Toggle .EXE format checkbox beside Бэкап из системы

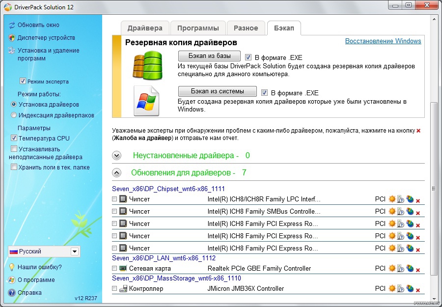tap(264, 92)
